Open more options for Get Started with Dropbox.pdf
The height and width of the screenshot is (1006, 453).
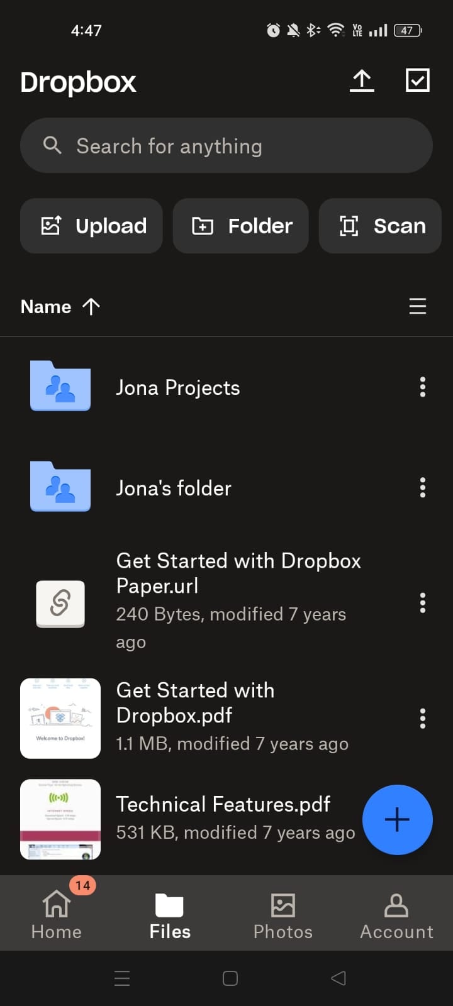(423, 718)
